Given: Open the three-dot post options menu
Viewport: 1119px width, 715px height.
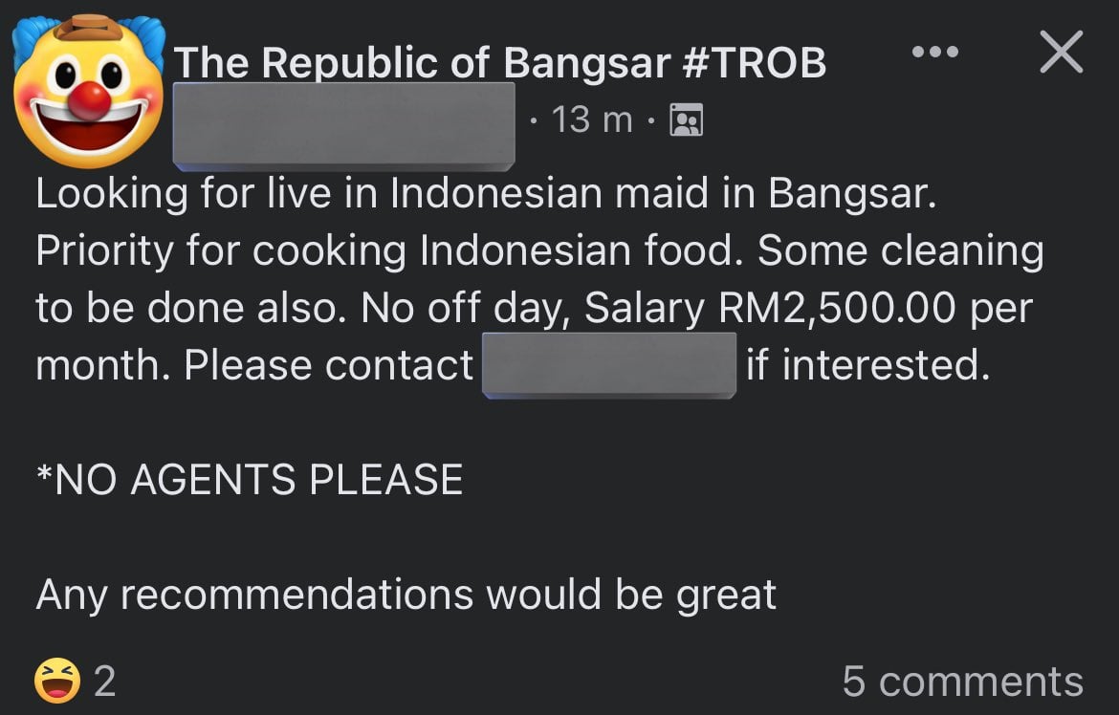Looking at the screenshot, I should tap(934, 52).
